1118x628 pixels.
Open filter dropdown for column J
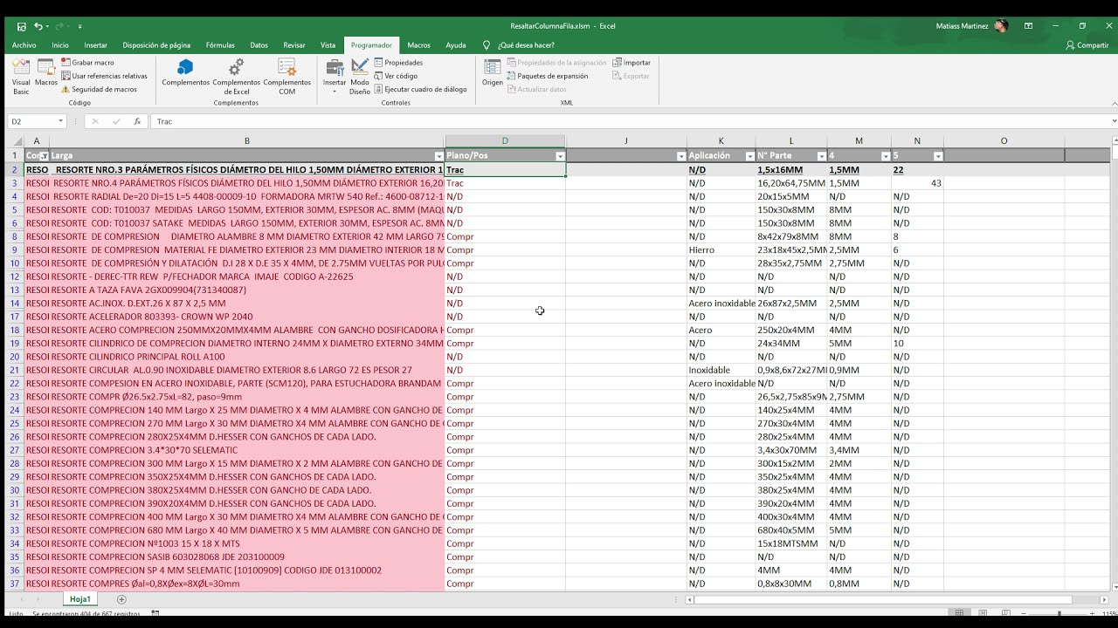click(x=681, y=156)
